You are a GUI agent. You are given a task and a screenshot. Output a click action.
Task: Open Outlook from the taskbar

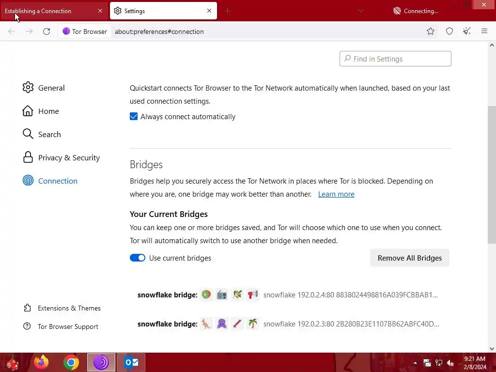pyautogui.click(x=131, y=362)
